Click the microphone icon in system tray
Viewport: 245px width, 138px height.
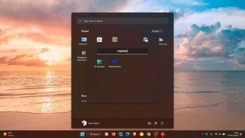coord(211,134)
